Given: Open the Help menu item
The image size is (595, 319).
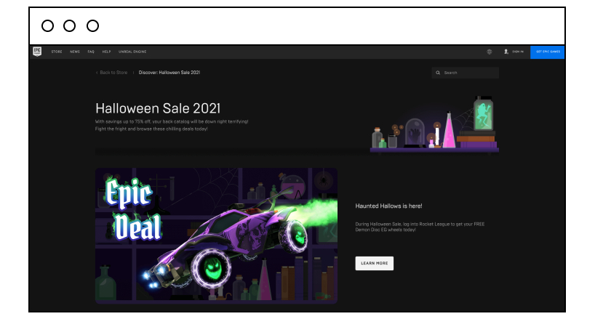Looking at the screenshot, I should [x=107, y=52].
